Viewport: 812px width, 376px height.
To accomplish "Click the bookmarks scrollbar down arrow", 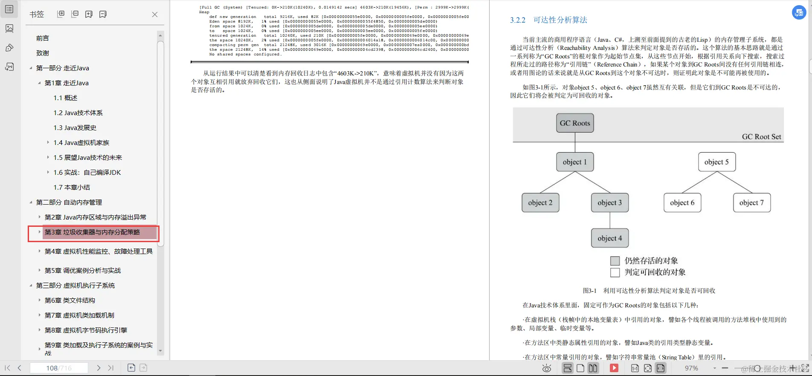I will (x=160, y=351).
